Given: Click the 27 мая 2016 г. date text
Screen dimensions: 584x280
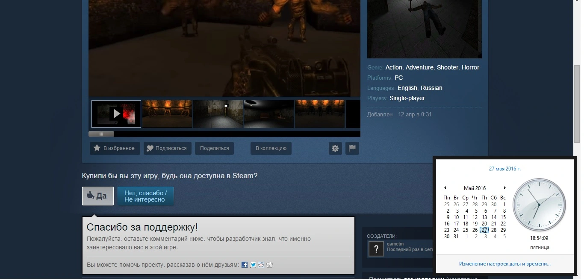Looking at the screenshot, I should point(505,169).
